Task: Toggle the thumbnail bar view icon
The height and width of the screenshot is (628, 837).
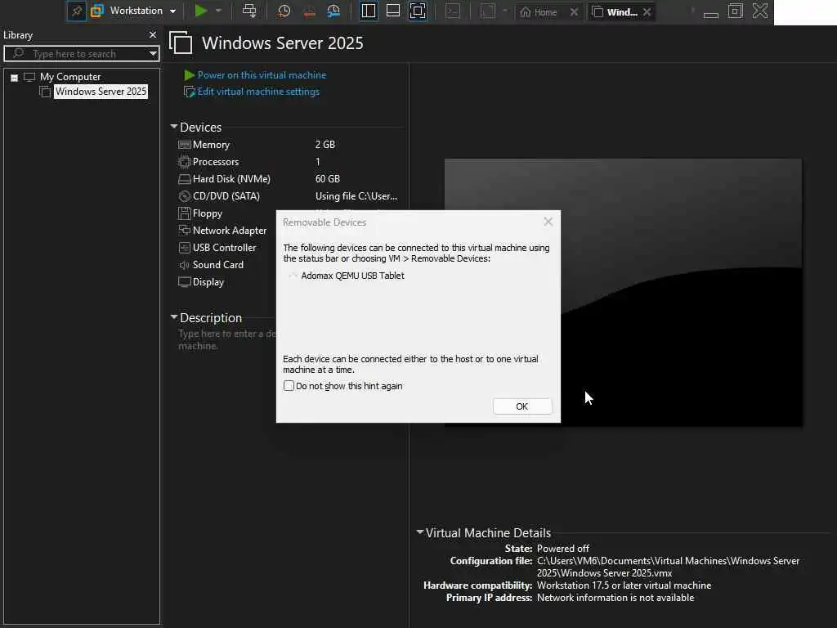Action: tap(393, 11)
